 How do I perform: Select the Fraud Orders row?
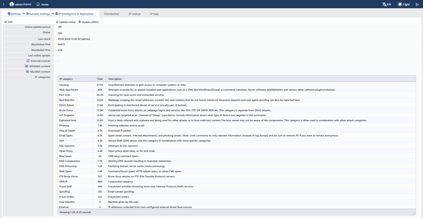[237, 197]
